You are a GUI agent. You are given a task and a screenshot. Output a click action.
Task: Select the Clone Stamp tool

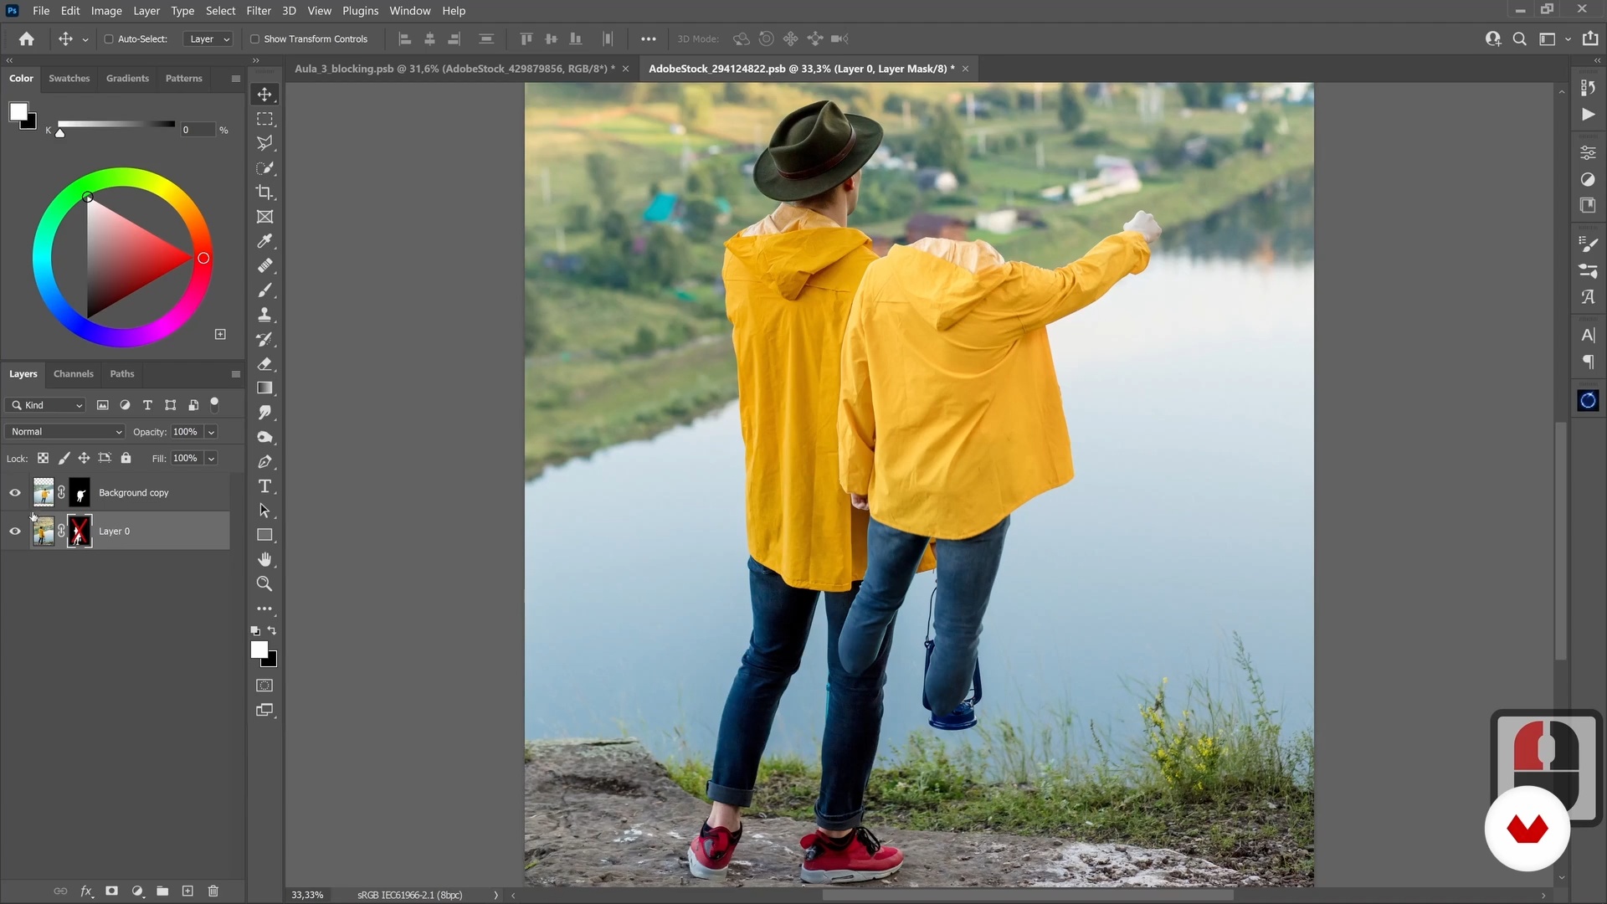(x=264, y=315)
